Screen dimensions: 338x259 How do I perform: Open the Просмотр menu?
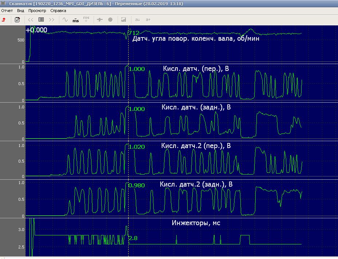pyautogui.click(x=37, y=11)
